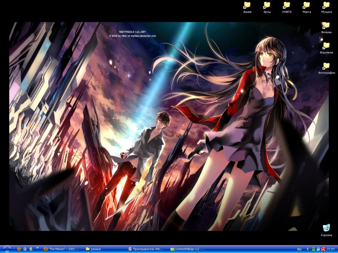Click the green QIP tray icon
This screenshot has width=338, height=253.
(x=313, y=249)
